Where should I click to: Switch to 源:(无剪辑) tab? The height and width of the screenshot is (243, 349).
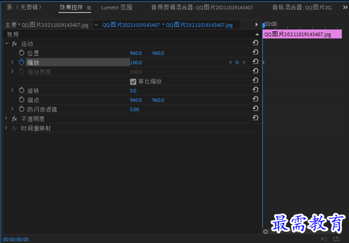tap(24, 8)
